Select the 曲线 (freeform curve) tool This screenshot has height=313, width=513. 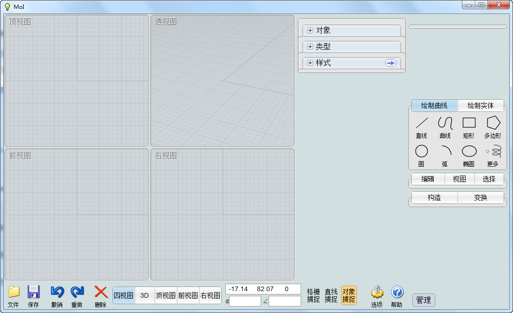click(x=445, y=128)
